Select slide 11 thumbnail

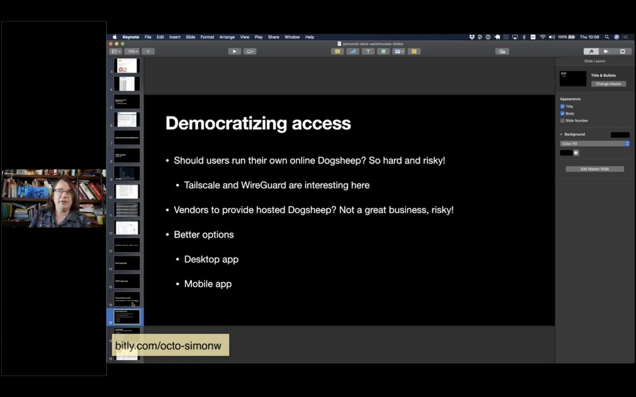[127, 209]
